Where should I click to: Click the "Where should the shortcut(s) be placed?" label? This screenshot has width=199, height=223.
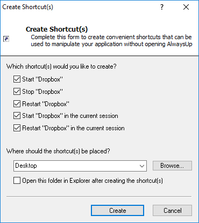tap(58, 151)
